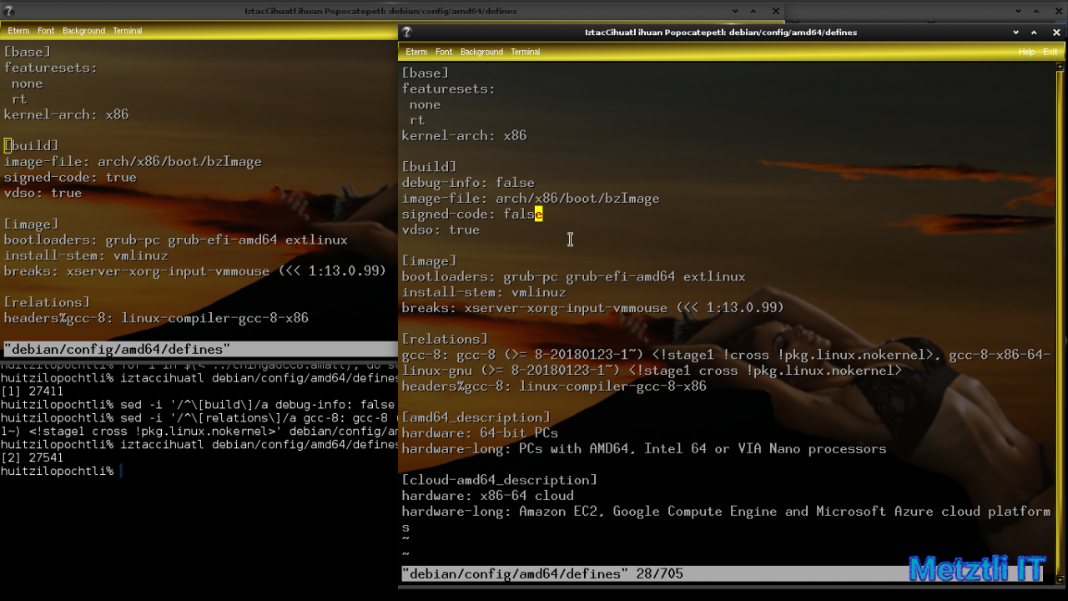Click 'headers%gcc-8' line in back-left window

156,318
